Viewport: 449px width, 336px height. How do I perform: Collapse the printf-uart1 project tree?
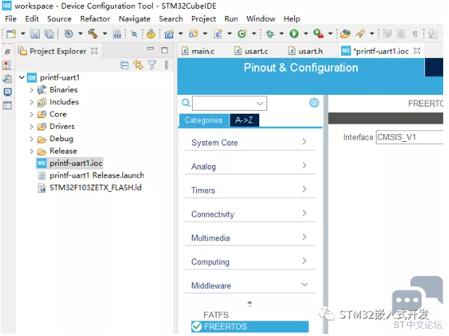coord(22,77)
